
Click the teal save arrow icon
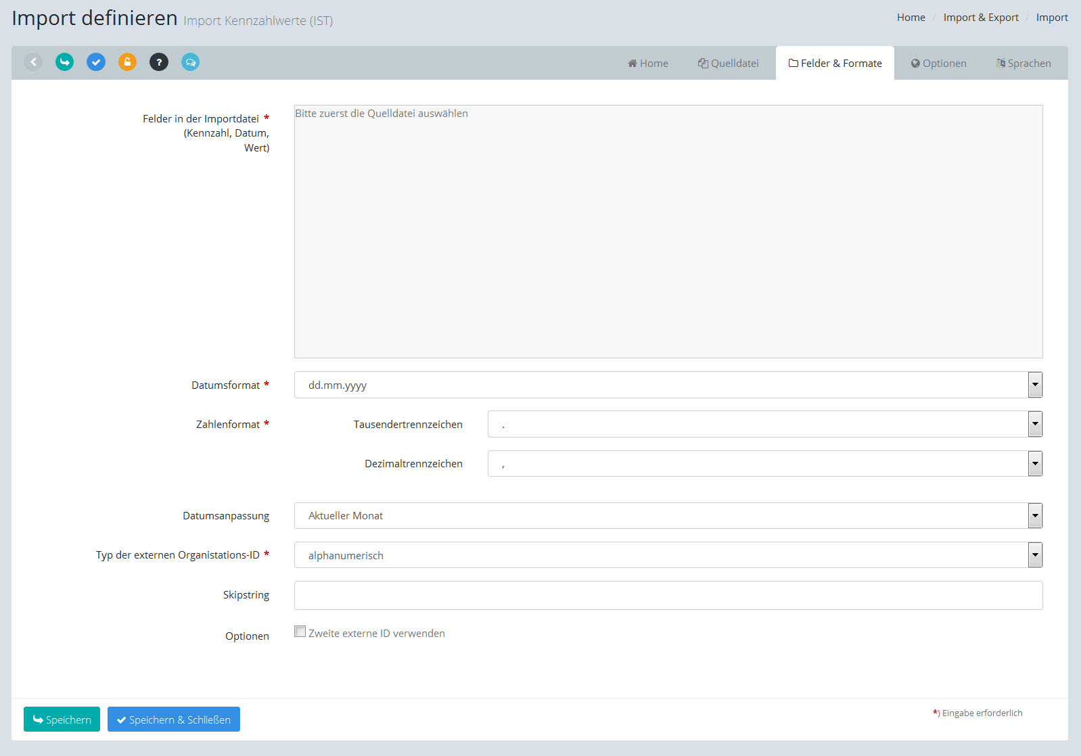point(64,62)
